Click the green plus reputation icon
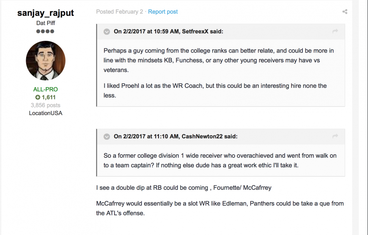This screenshot has width=368, height=235. [38, 97]
